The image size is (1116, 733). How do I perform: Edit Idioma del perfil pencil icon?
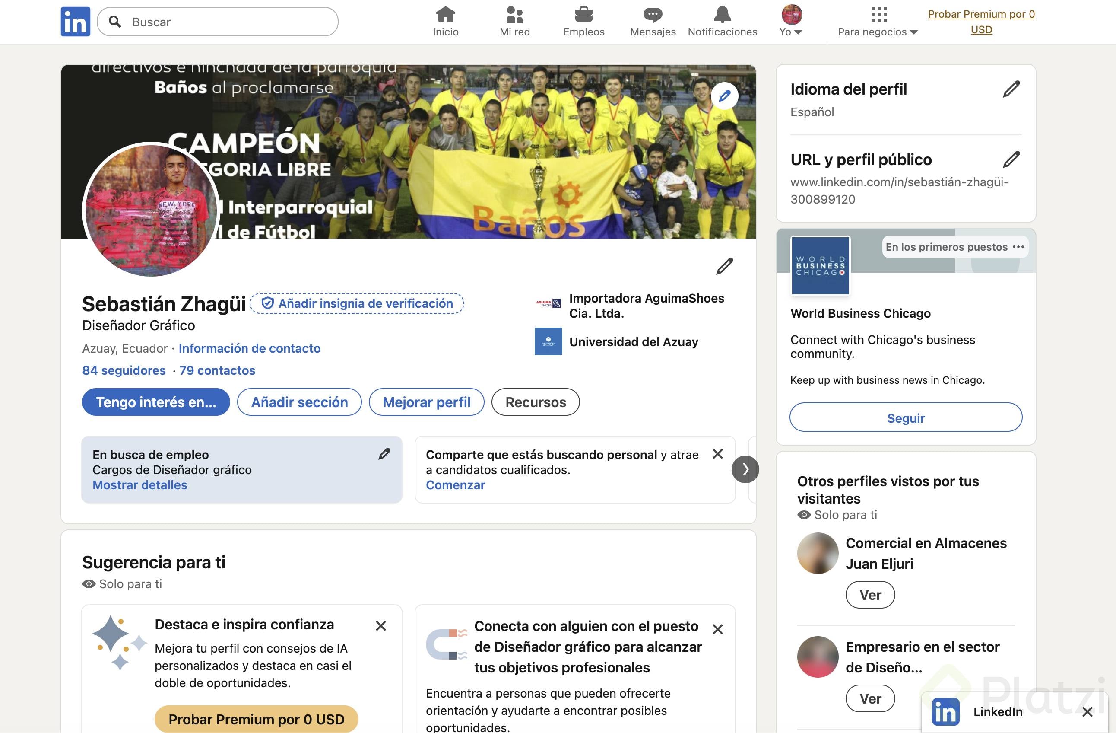coord(1011,89)
